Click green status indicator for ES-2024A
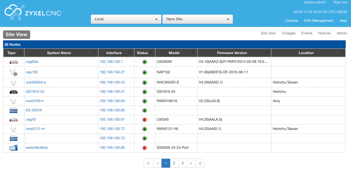Screen dimensions: 351x175 pos(144,111)
